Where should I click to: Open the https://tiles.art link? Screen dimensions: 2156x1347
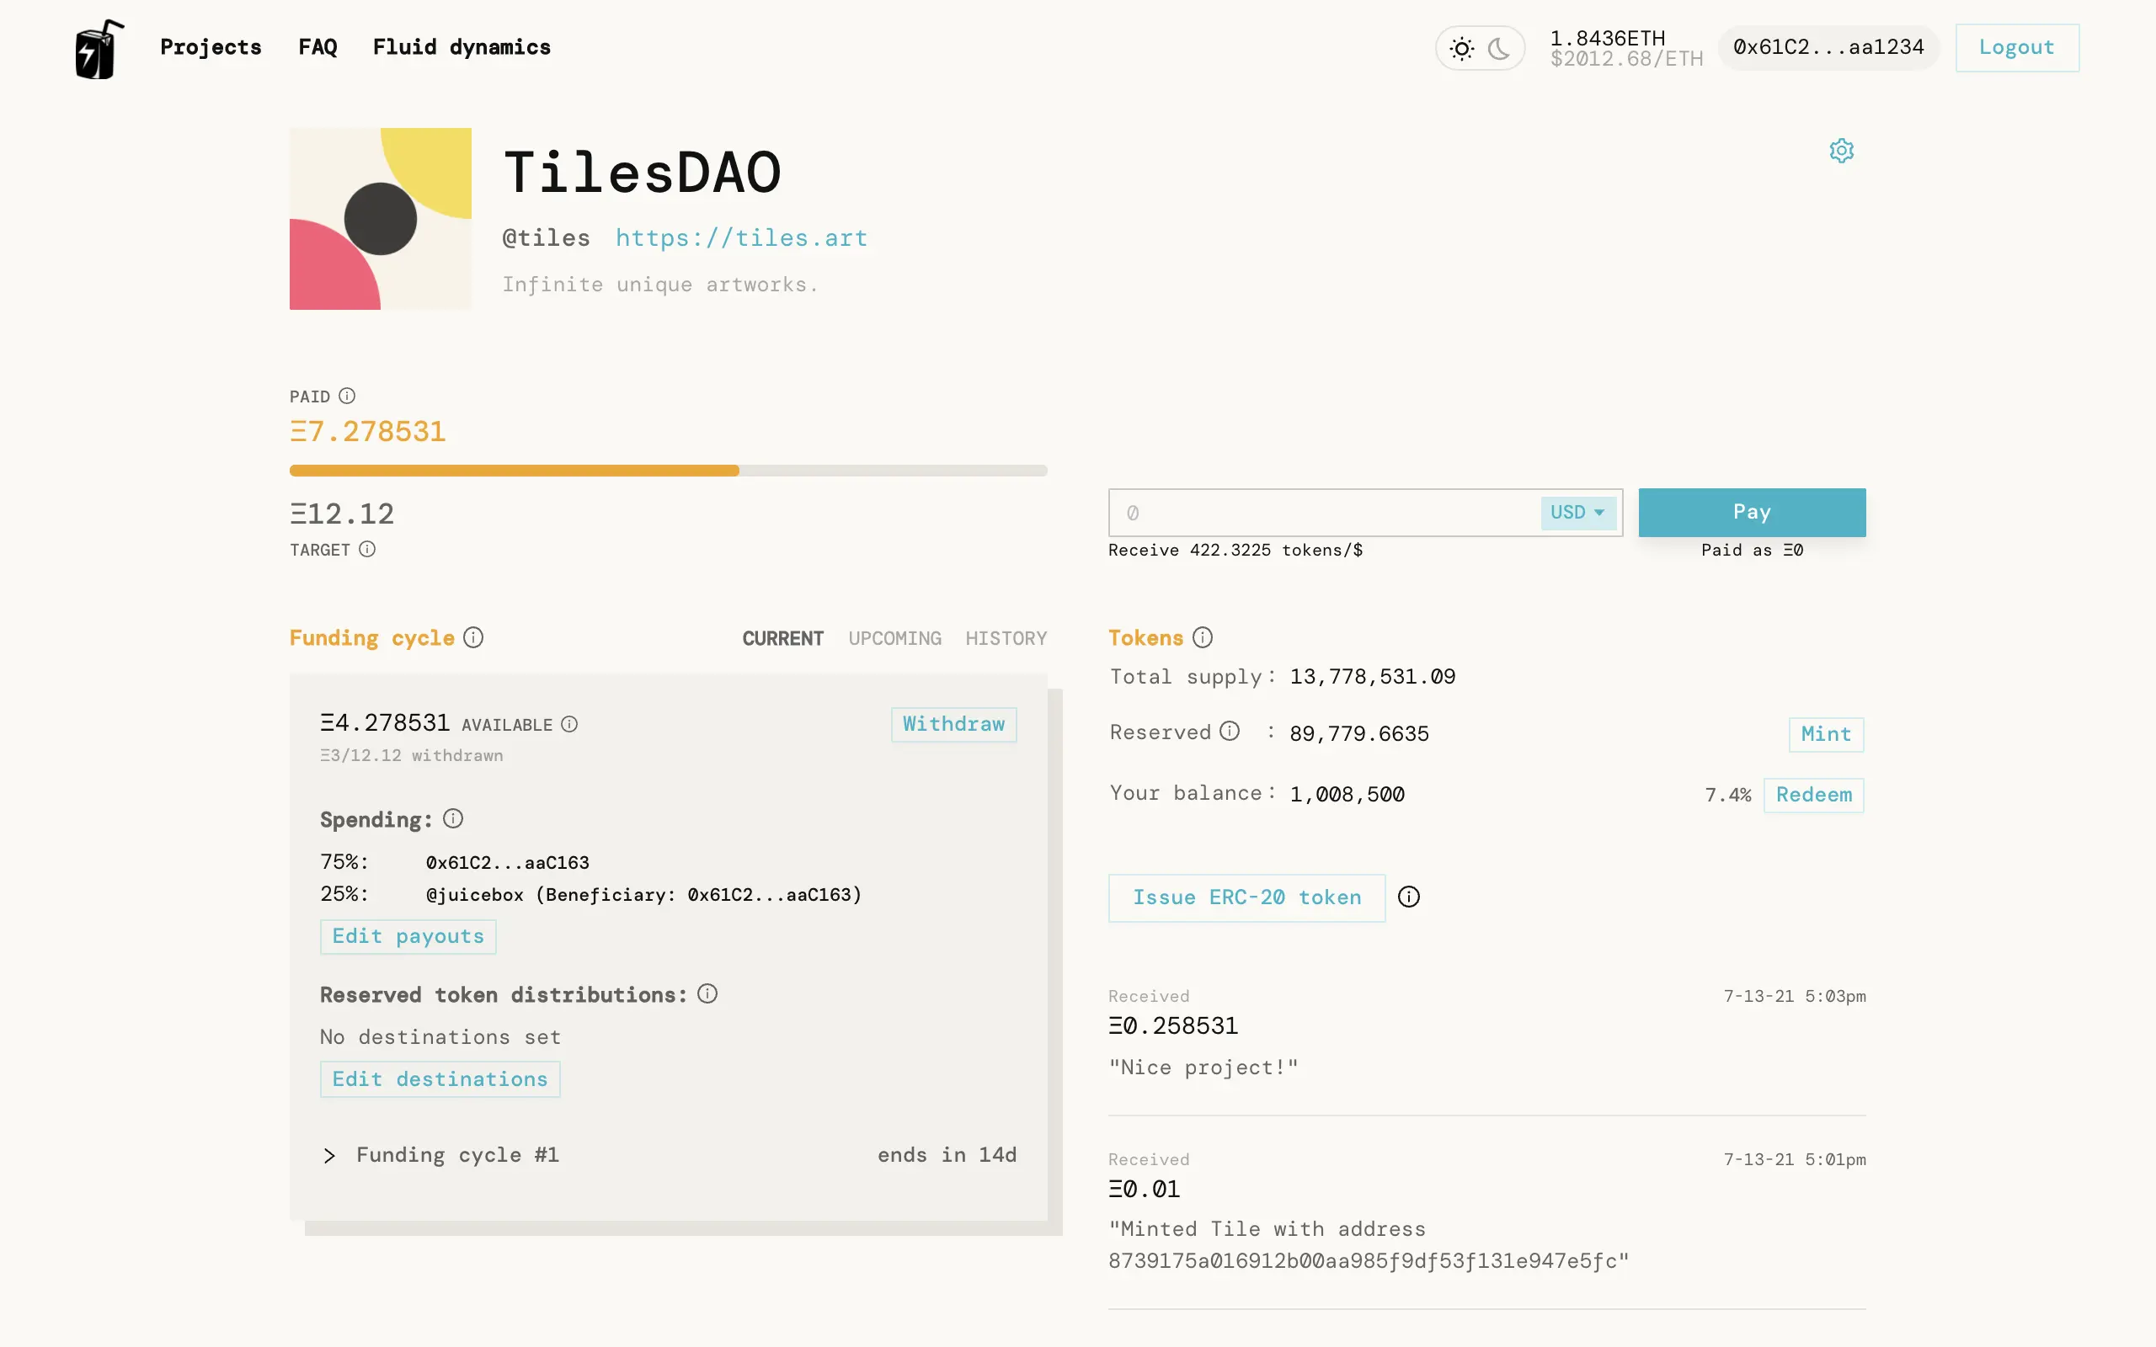(x=740, y=238)
